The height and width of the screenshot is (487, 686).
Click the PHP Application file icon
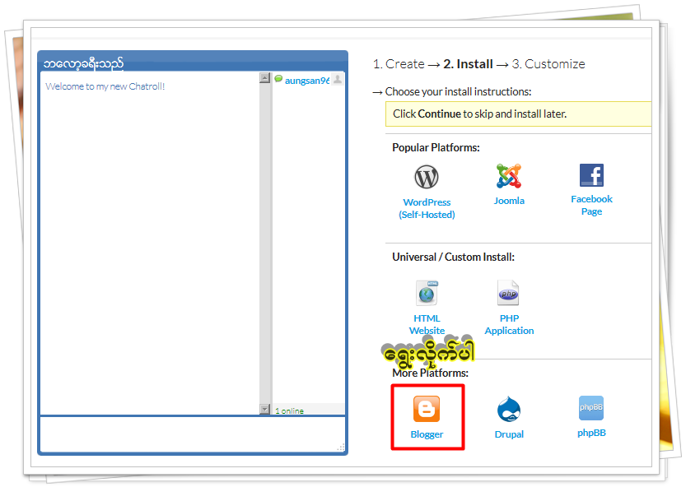[508, 293]
